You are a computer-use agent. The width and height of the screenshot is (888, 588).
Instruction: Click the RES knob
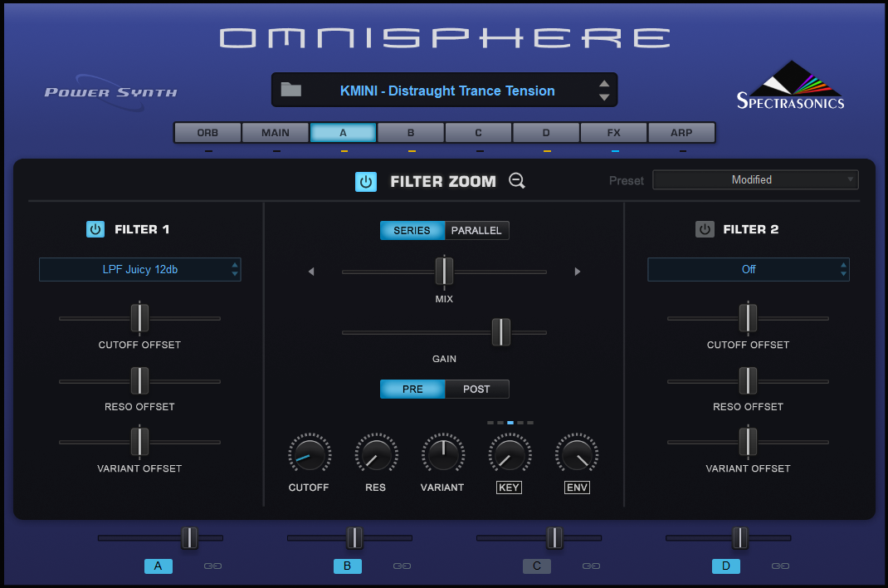[x=376, y=453]
